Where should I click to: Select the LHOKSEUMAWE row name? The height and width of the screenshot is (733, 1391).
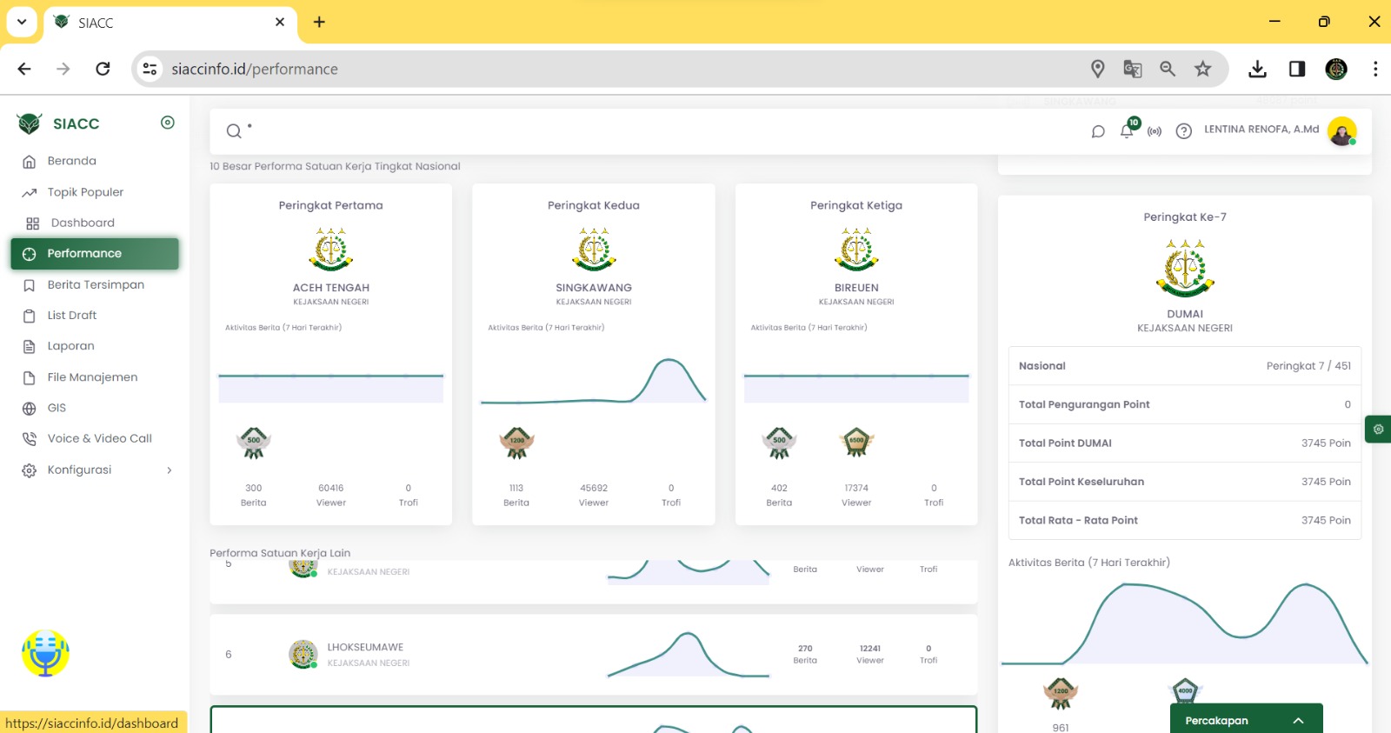365,648
